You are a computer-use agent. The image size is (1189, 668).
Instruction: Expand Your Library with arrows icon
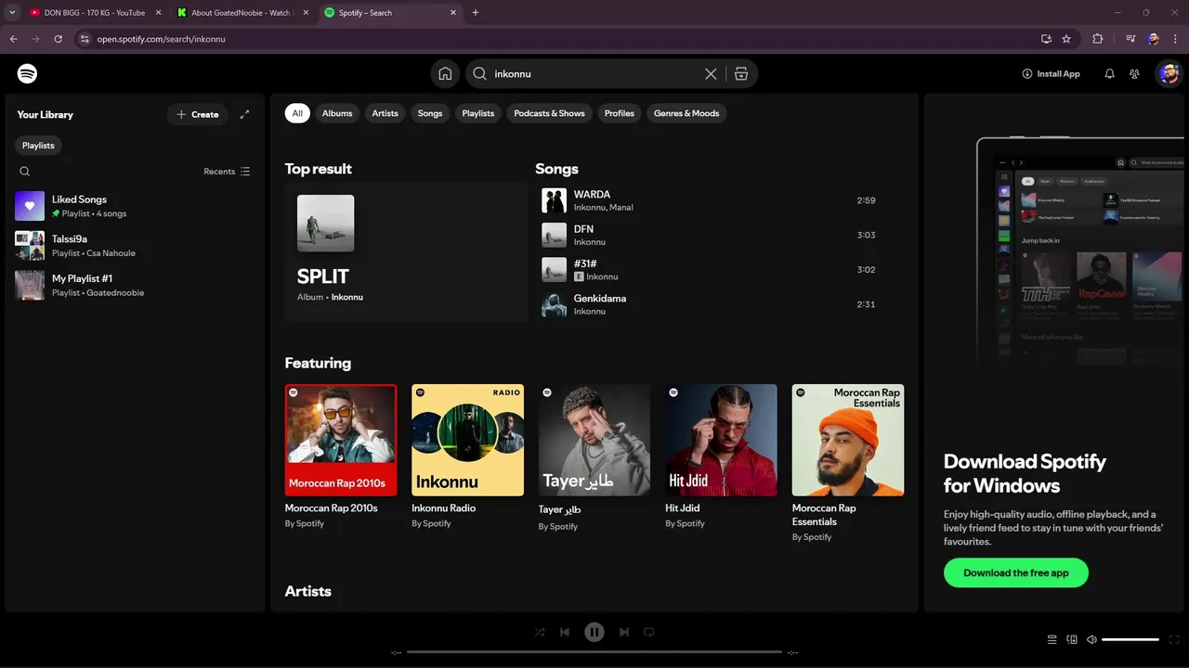(x=244, y=114)
